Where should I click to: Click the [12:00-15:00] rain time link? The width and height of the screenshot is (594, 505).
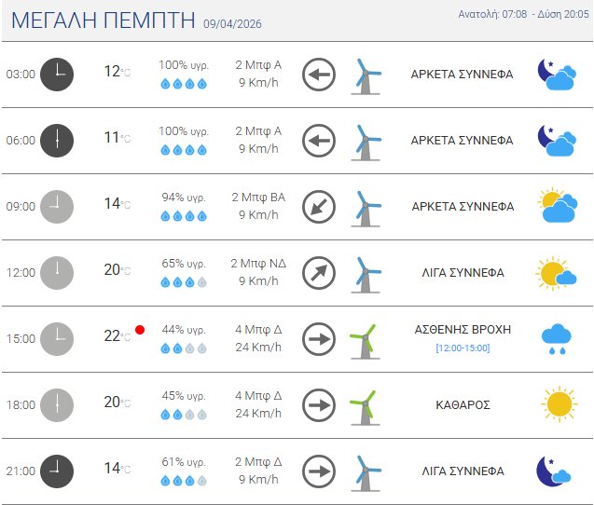[x=462, y=348]
